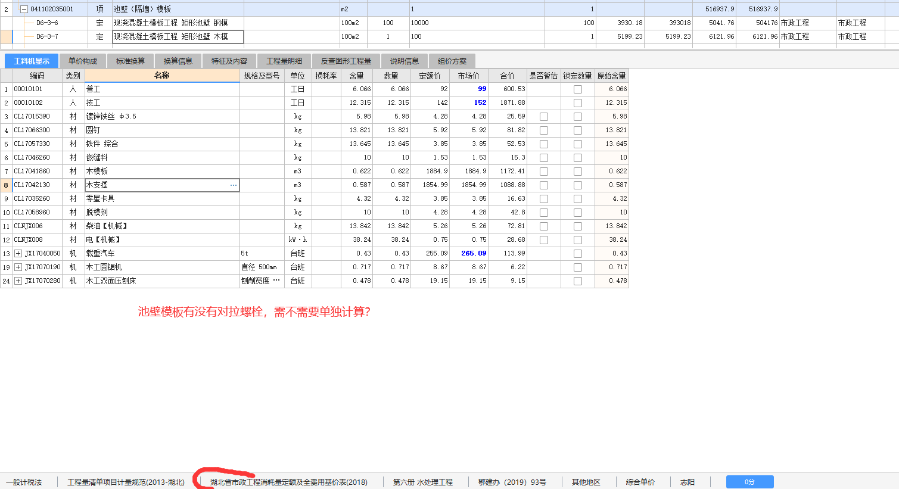This screenshot has width=899, height=489.
Task: Click 其他地区 in status bar
Action: click(586, 482)
